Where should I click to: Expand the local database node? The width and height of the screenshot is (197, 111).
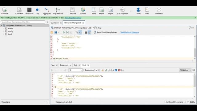pyautogui.click(x=4, y=34)
